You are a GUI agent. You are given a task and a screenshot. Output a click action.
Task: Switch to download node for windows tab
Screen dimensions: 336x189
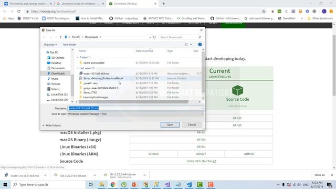point(80,4)
